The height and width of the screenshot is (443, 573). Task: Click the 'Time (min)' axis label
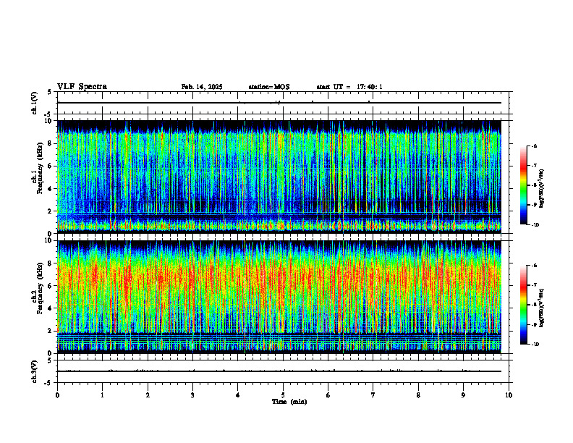point(289,402)
